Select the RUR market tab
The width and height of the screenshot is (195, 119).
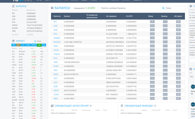click(x=44, y=45)
